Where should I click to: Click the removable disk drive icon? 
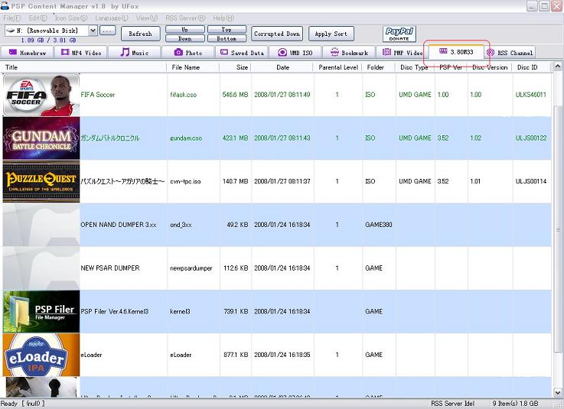(x=11, y=31)
